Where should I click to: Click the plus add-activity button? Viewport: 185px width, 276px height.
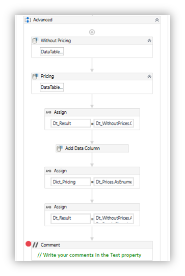pyautogui.click(x=92, y=32)
